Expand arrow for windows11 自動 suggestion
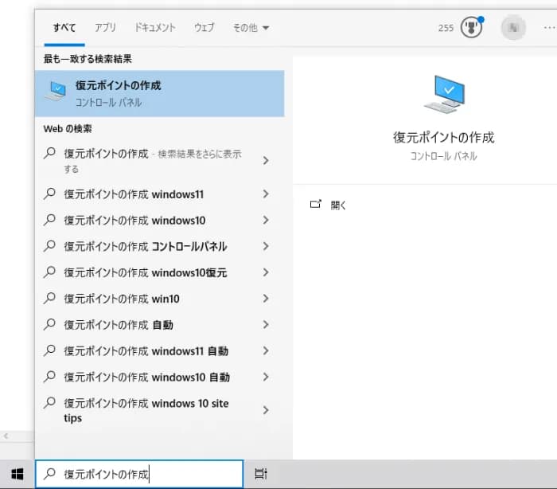Viewport: 557px width, 489px height. pos(266,350)
